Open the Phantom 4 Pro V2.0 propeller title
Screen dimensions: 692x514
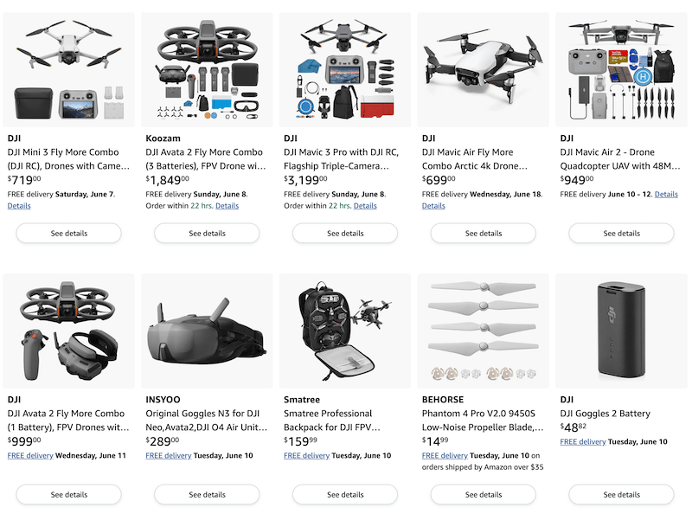483,421
